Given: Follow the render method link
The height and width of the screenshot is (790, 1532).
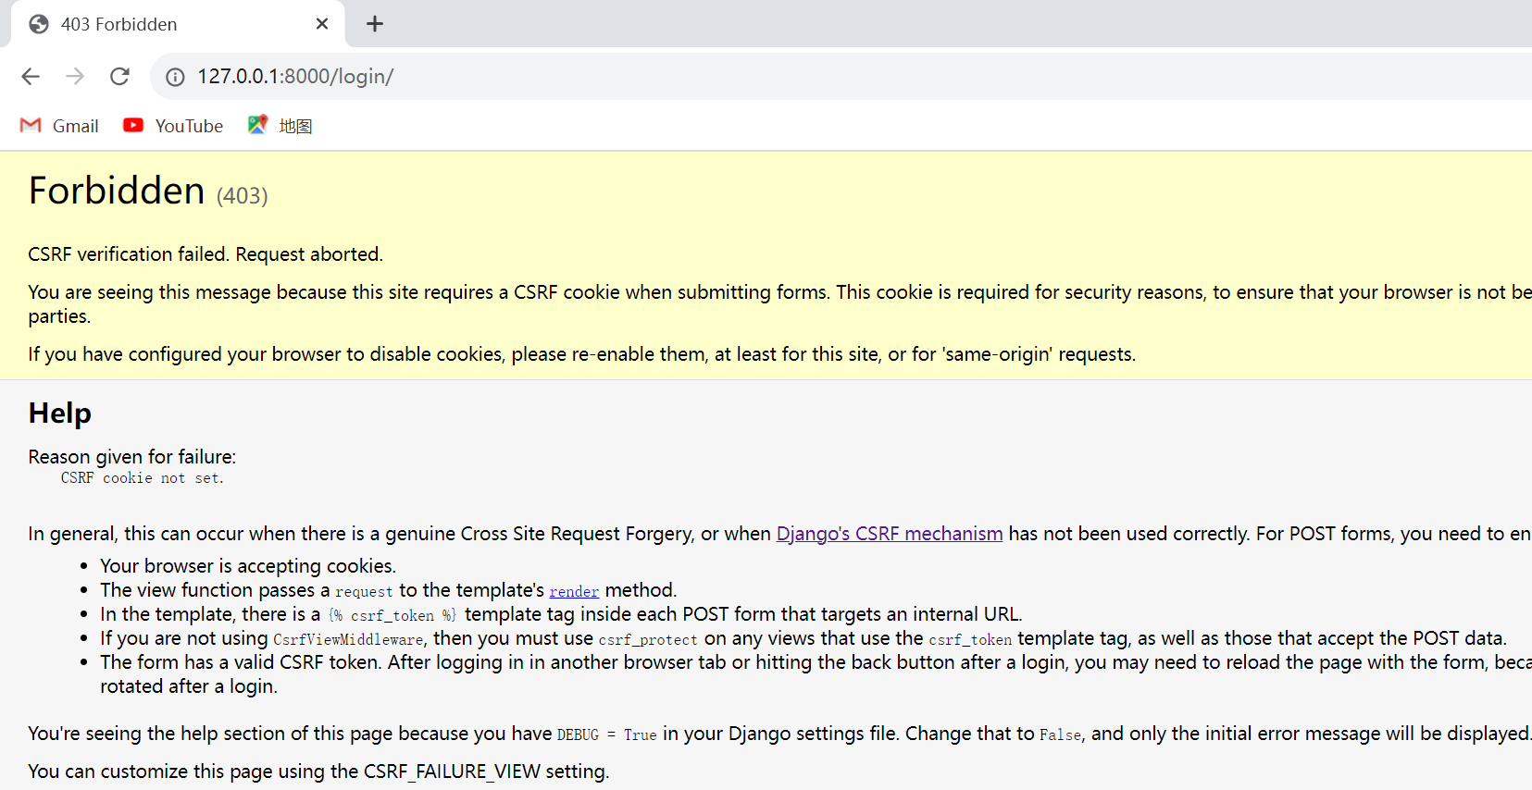Looking at the screenshot, I should (574, 591).
